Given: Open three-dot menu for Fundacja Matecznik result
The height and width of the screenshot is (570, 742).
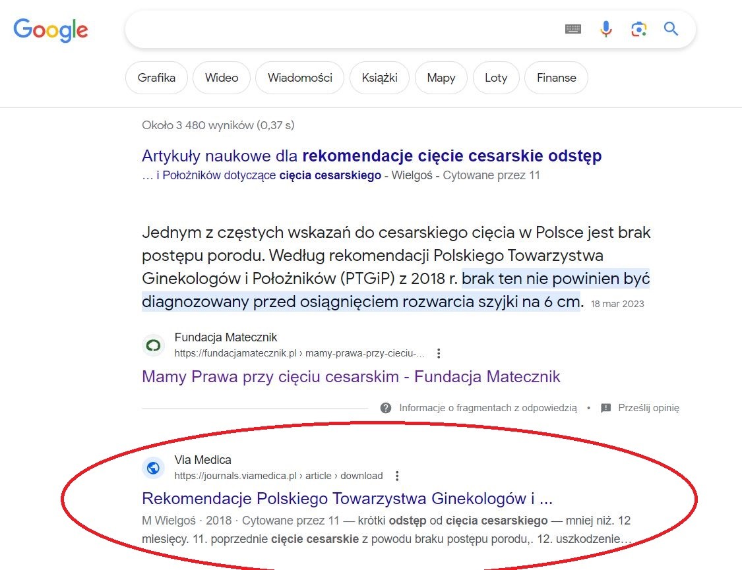Looking at the screenshot, I should (x=439, y=353).
